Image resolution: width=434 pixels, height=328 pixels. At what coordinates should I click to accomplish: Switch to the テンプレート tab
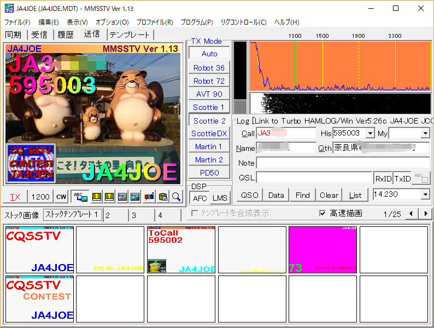(x=130, y=34)
